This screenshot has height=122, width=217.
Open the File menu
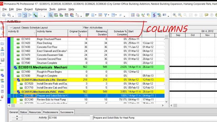click(4, 9)
